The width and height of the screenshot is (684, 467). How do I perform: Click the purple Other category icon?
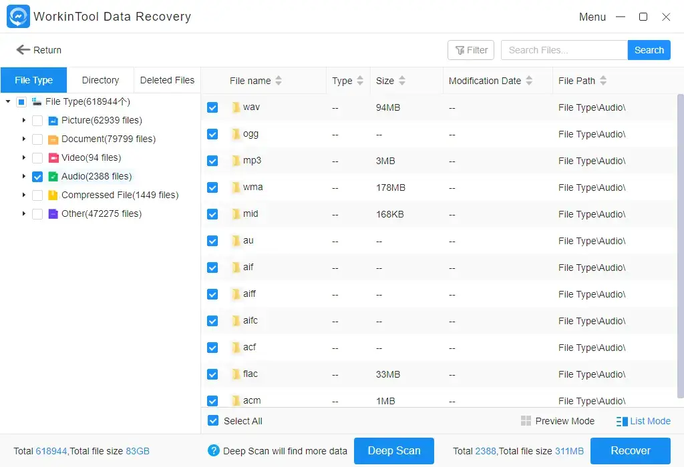click(53, 214)
